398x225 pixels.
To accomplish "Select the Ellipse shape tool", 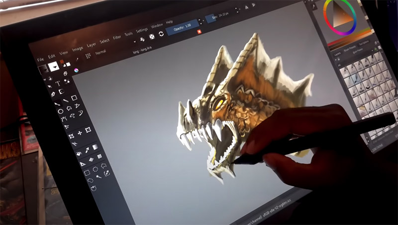I will 61,111.
